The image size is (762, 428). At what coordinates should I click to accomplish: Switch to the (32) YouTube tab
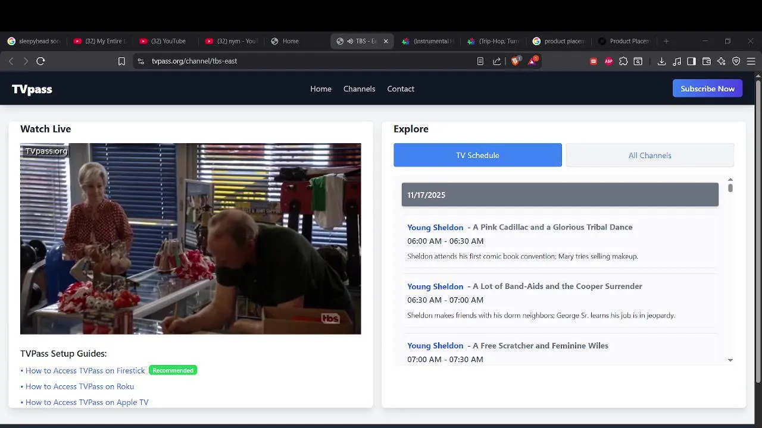coord(165,41)
